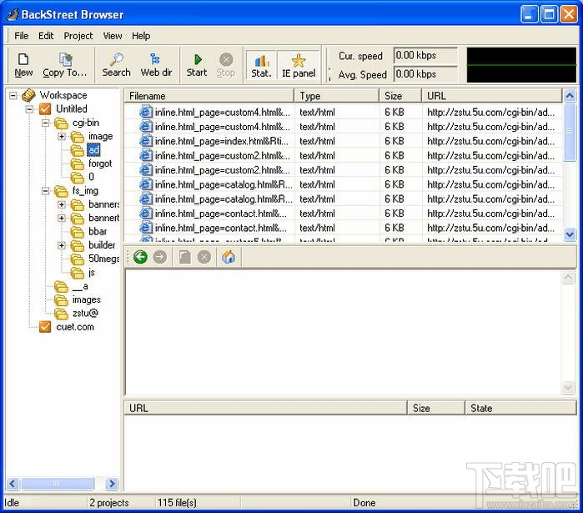This screenshot has height=513, width=583.
Task: Toggle the Stat. panel button
Action: tap(261, 63)
